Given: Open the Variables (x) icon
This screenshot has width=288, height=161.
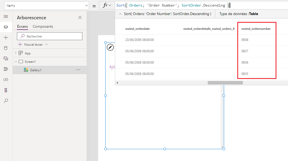Looking at the screenshot, I should coord(6,79).
